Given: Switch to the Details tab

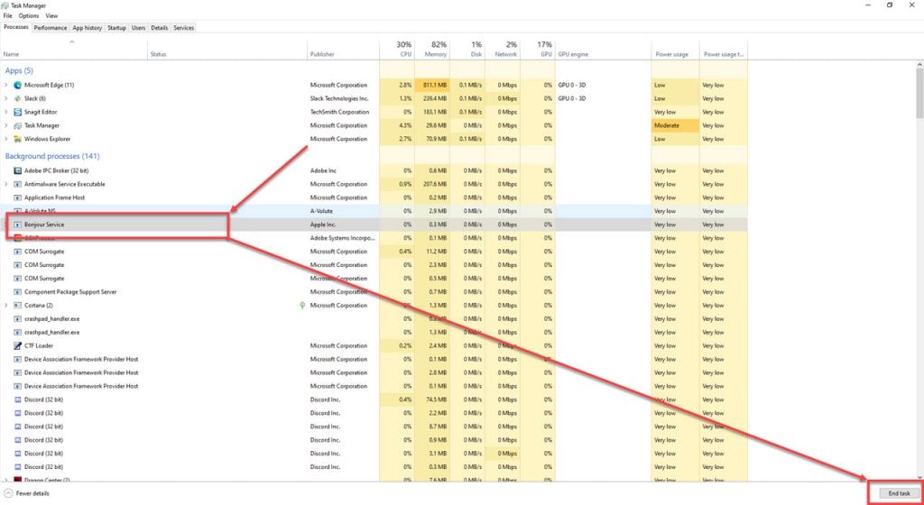Looking at the screenshot, I should click(x=159, y=28).
